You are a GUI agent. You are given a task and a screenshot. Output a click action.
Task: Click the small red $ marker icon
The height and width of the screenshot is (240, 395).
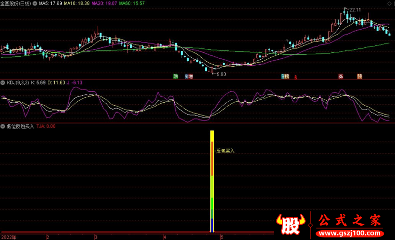[295, 78]
